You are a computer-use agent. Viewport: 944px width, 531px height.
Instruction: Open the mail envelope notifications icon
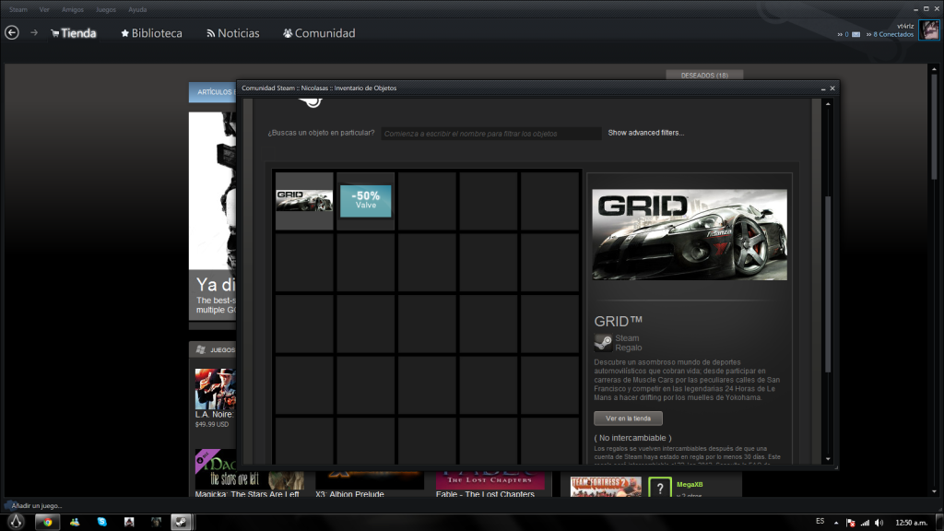click(x=856, y=35)
